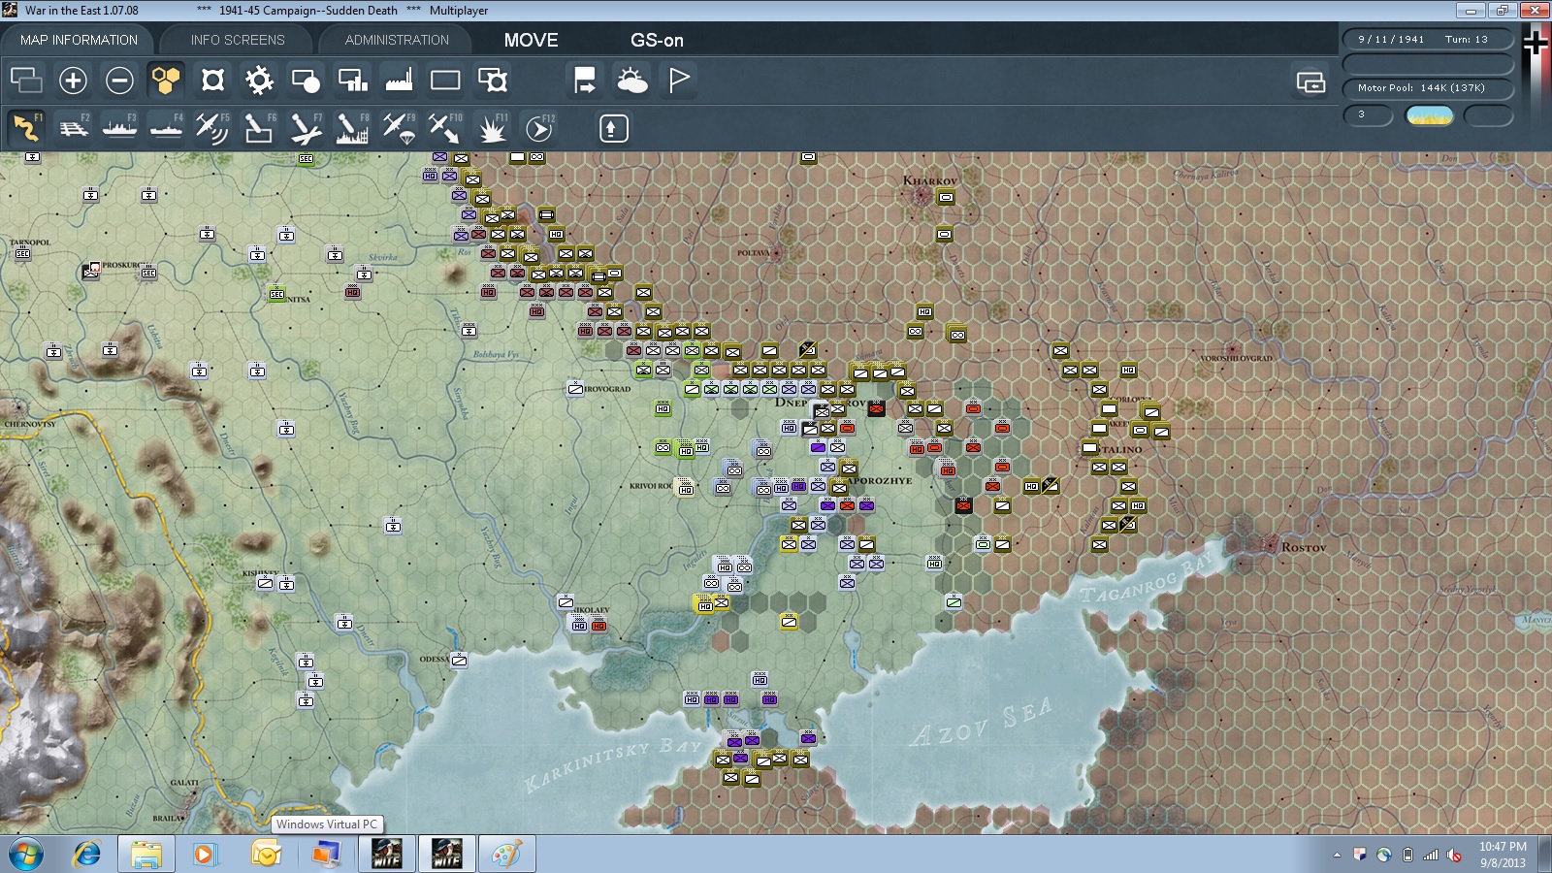Viewport: 1552px width, 873px height.
Task: Click the flag with arrow icon
Action: [585, 81]
